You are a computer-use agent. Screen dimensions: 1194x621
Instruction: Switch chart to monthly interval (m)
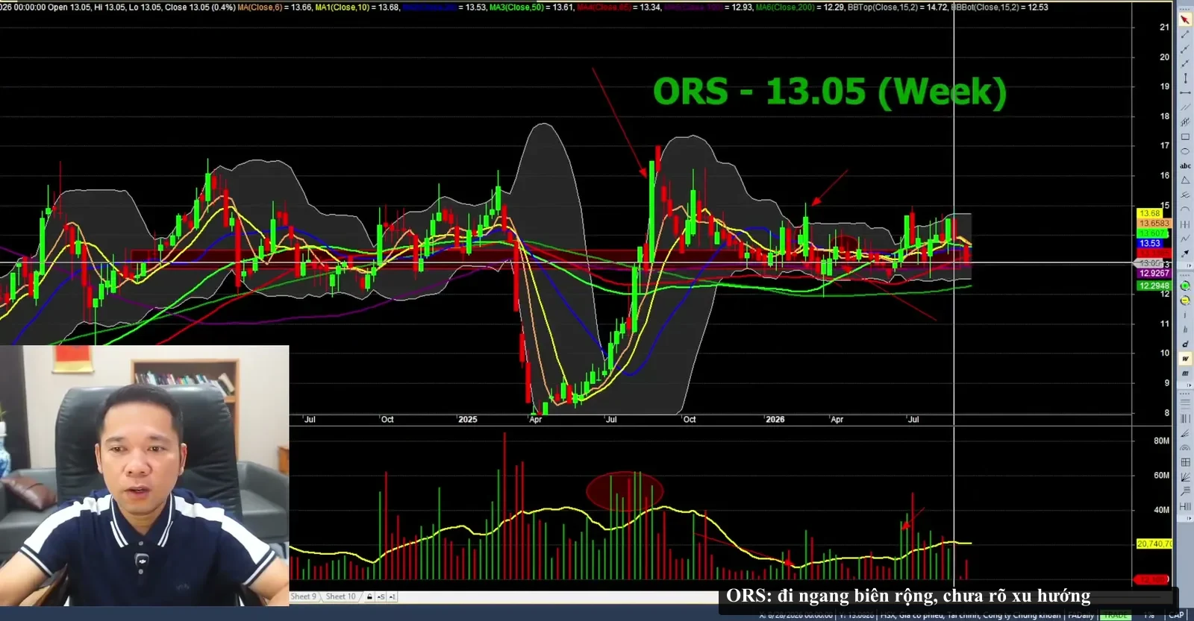(1184, 373)
